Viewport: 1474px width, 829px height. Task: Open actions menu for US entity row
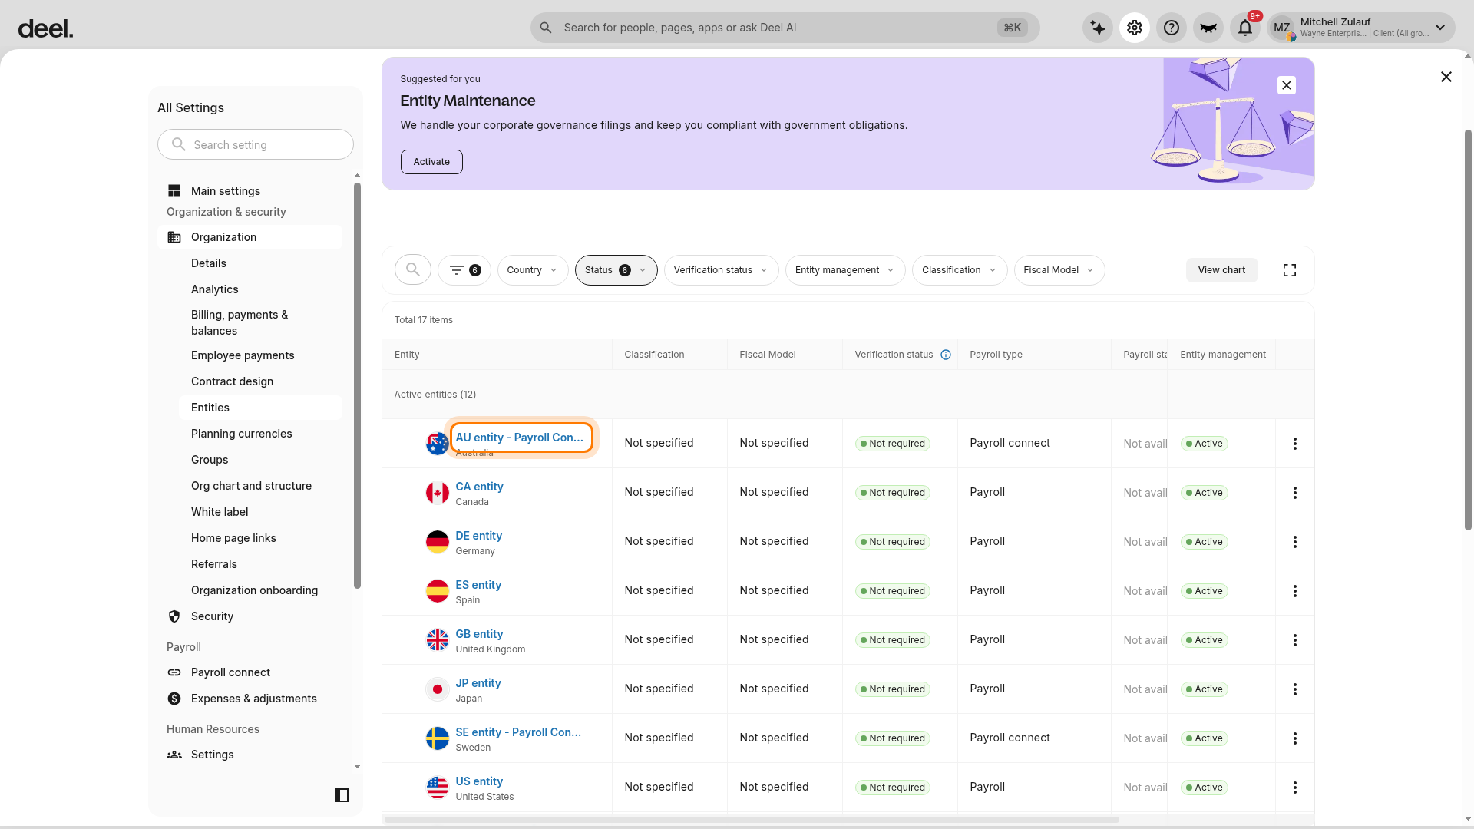pos(1295,788)
